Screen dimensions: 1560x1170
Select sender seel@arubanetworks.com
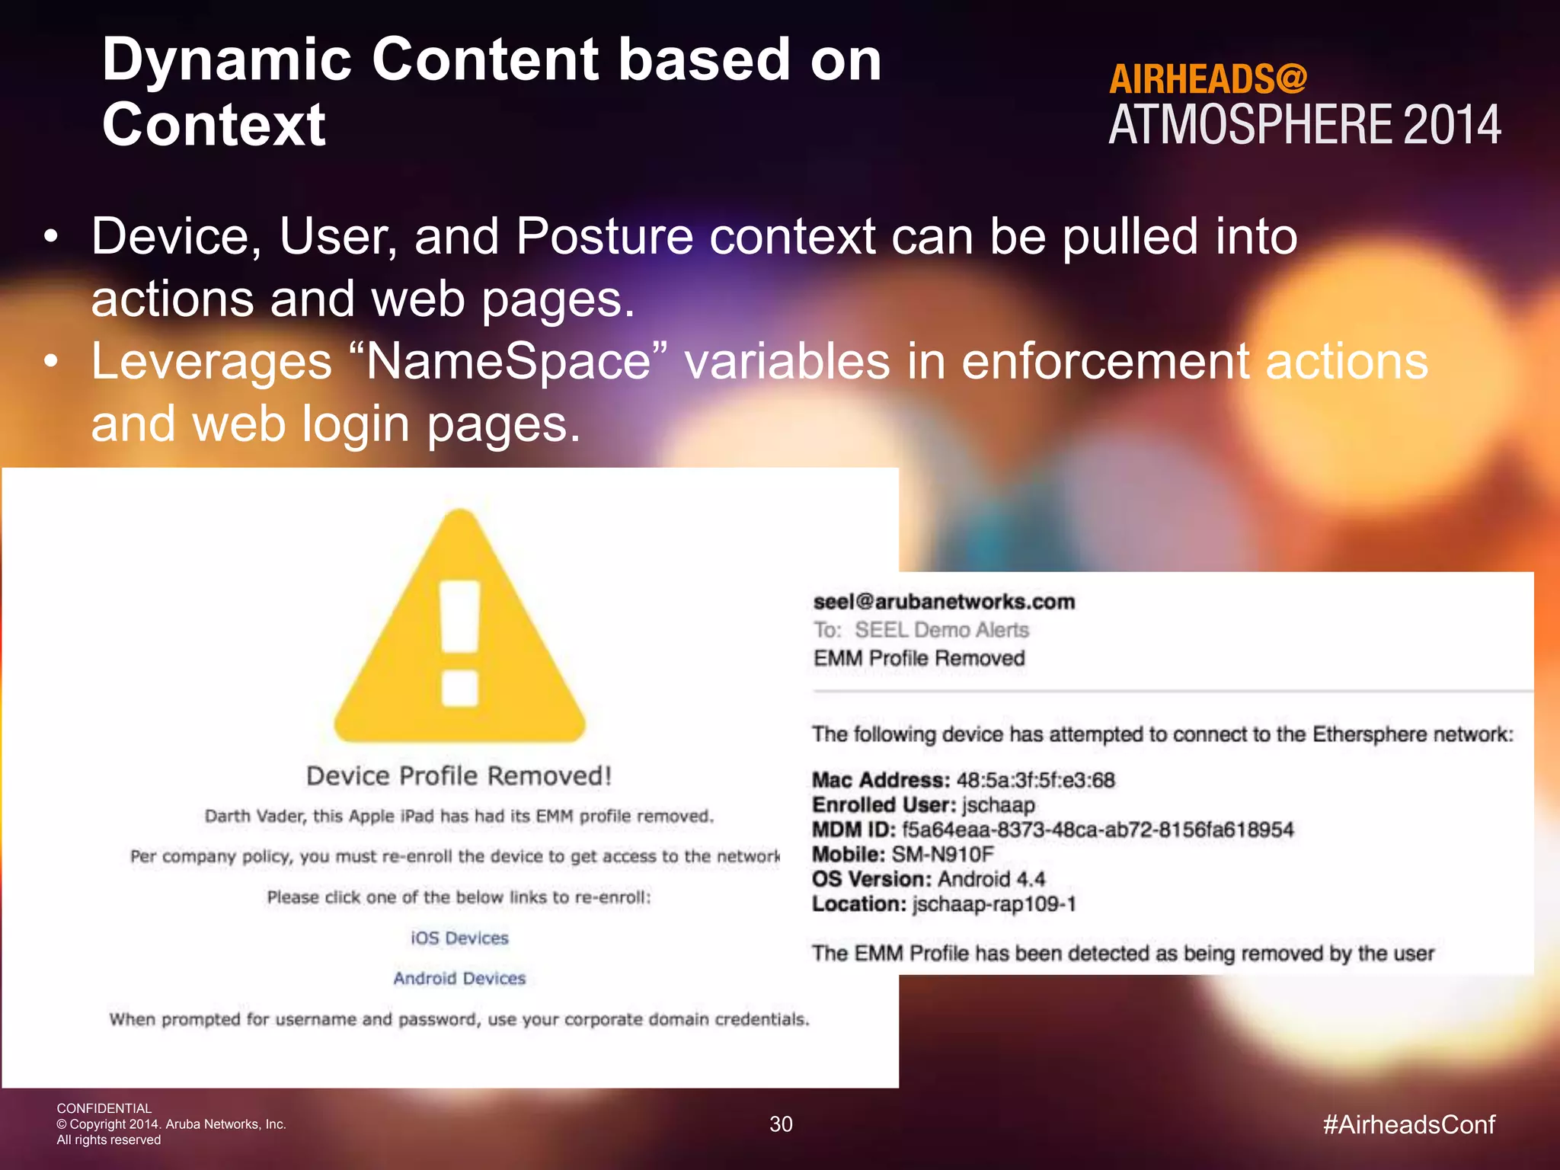(x=944, y=601)
